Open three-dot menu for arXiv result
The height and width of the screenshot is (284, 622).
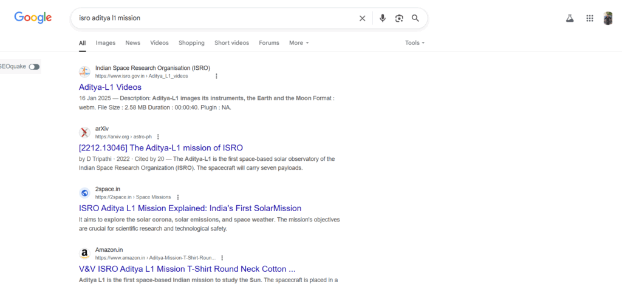tap(158, 137)
